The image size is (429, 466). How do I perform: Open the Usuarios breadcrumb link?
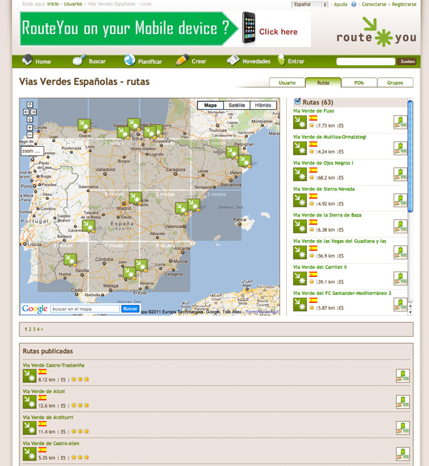(73, 4)
